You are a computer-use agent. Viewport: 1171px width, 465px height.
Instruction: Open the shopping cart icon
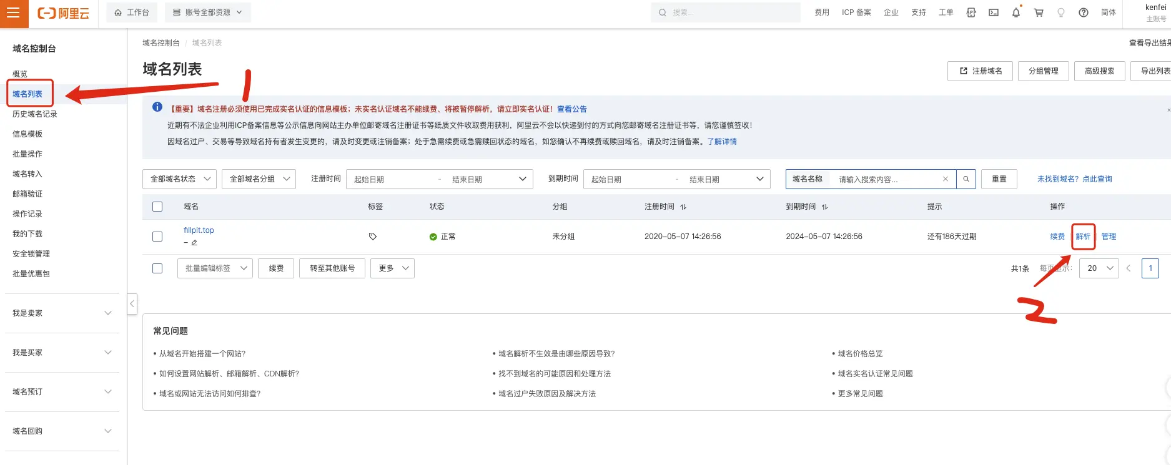pyautogui.click(x=1039, y=12)
